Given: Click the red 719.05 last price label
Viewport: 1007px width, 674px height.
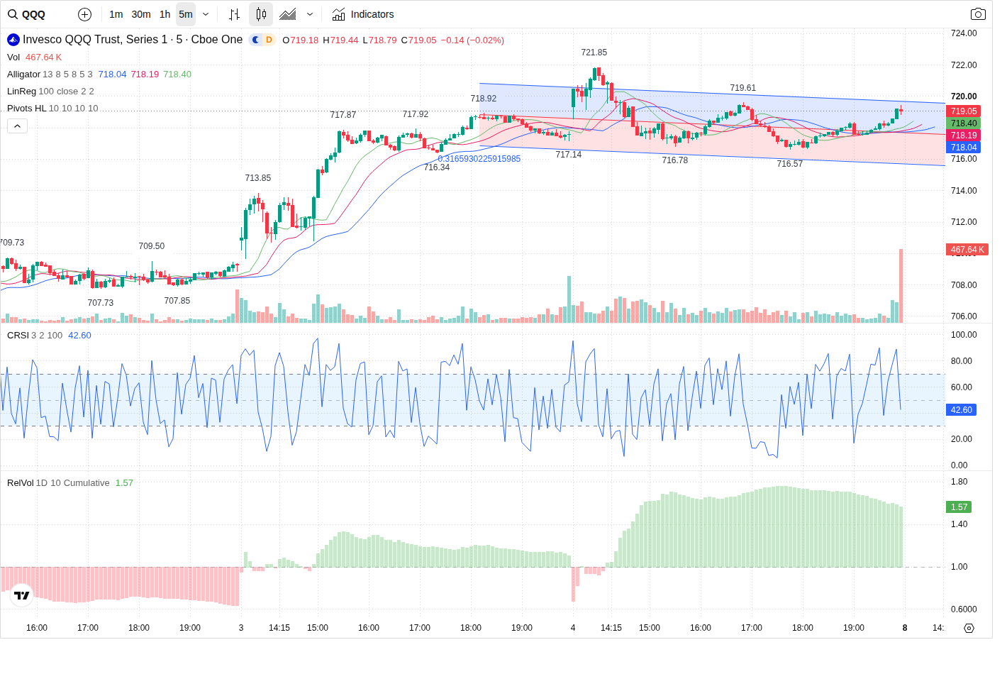Looking at the screenshot, I should [x=964, y=111].
